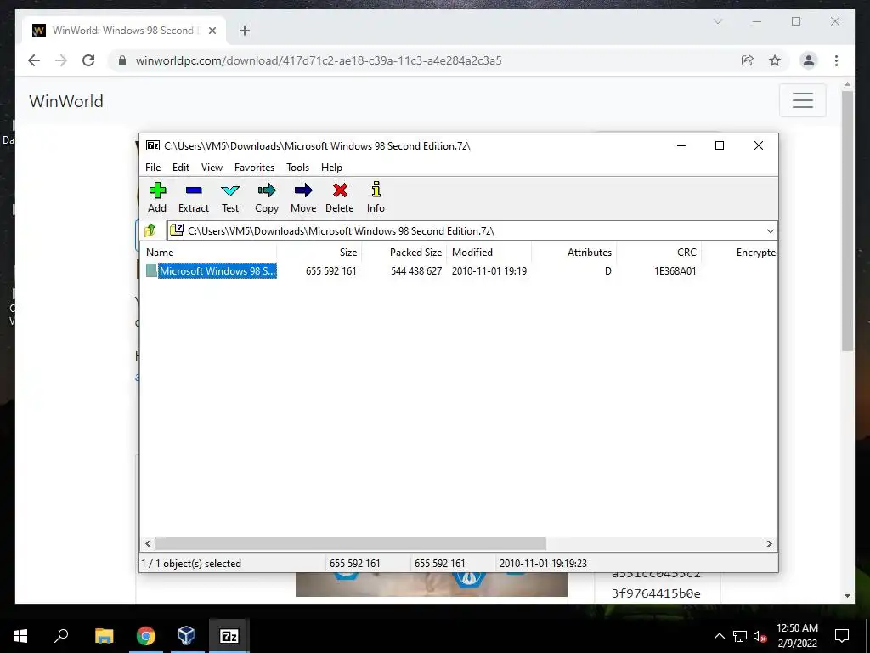Click the Chrome page vertical scrollbar thumb

(x=847, y=220)
